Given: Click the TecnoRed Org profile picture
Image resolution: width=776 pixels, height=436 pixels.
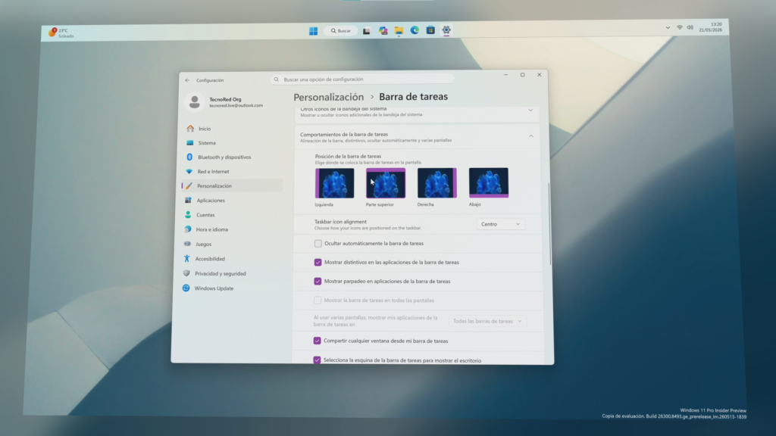Looking at the screenshot, I should (195, 102).
